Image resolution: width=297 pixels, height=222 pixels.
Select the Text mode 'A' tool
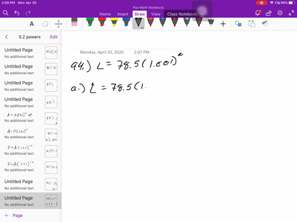(32, 24)
